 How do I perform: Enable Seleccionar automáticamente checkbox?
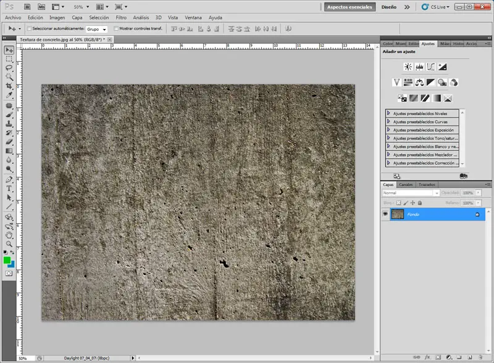[x=29, y=28]
